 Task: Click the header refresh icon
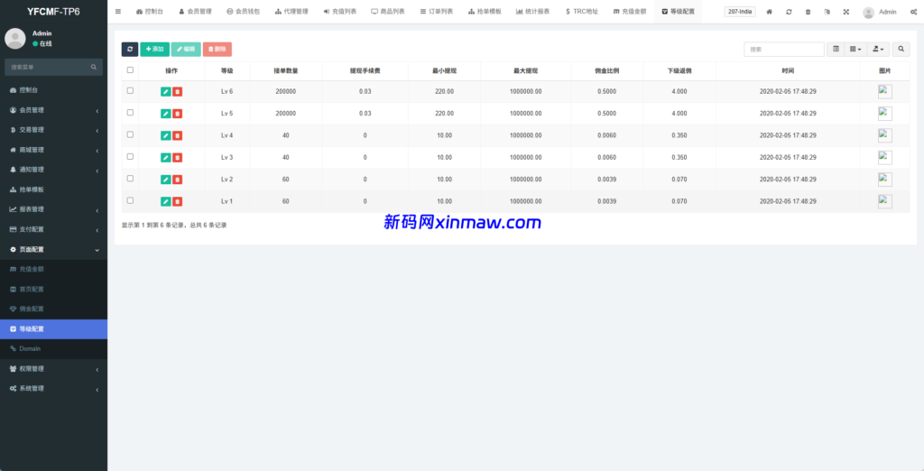(x=789, y=12)
